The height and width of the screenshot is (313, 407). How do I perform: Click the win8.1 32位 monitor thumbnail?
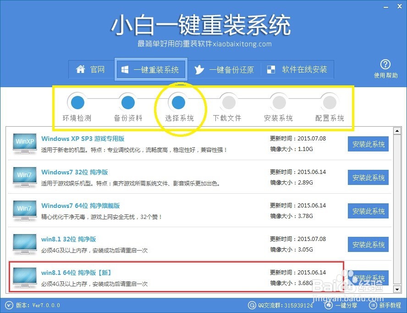point(25,244)
